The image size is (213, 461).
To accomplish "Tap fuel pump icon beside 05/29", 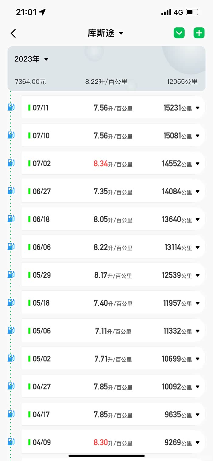I will tap(11, 274).
